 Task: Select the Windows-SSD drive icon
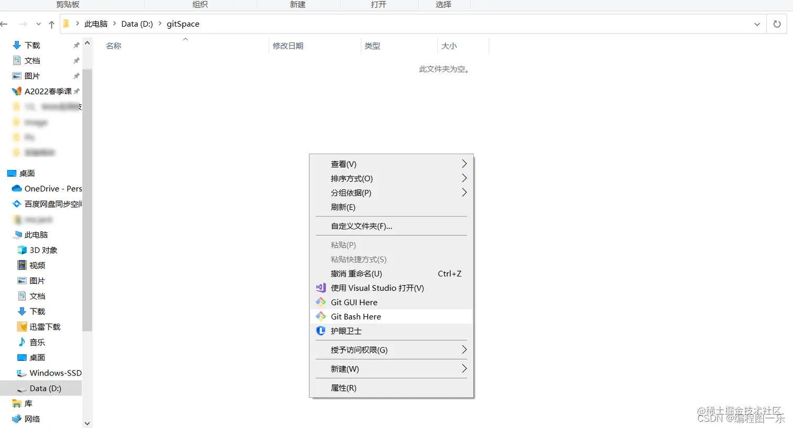coord(22,373)
